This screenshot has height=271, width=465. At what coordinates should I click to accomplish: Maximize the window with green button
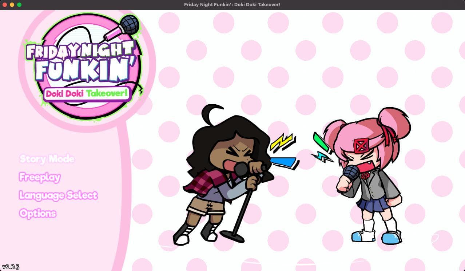click(19, 5)
